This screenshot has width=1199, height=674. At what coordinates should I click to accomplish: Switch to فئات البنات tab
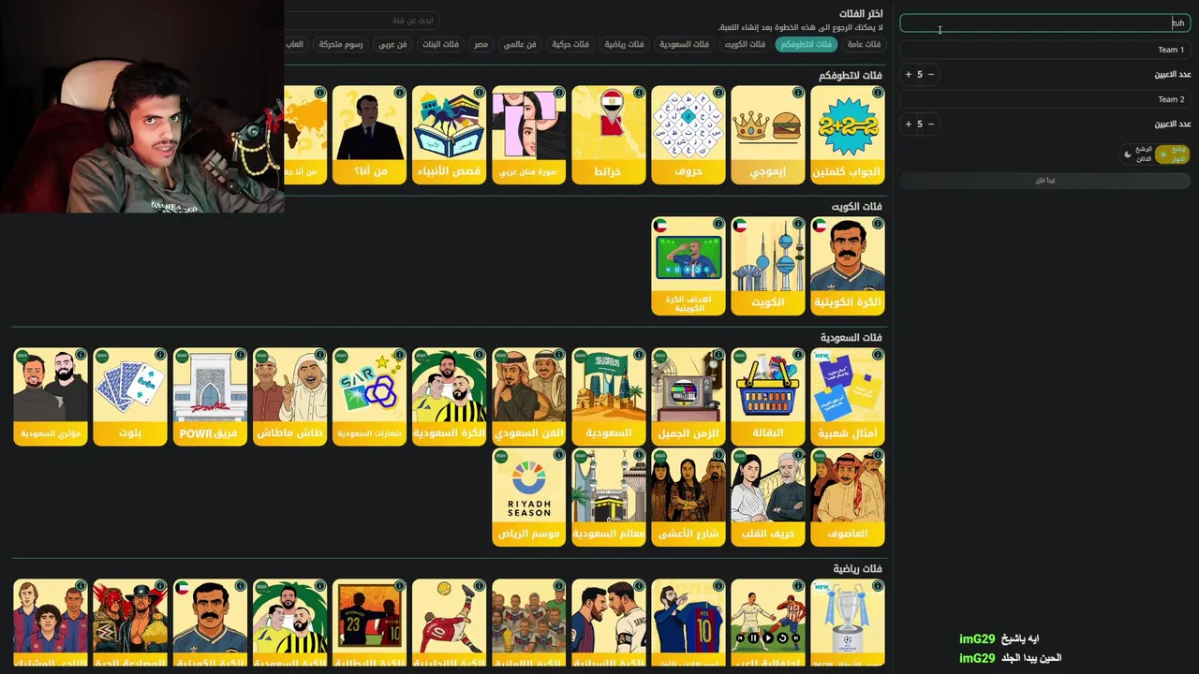(440, 44)
